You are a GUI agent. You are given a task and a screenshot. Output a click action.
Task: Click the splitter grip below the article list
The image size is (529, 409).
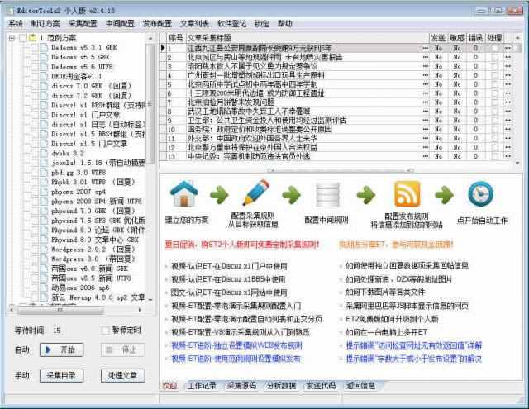tap(340, 170)
